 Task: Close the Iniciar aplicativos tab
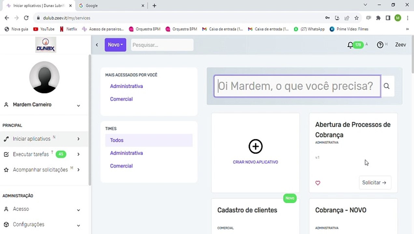point(70,6)
